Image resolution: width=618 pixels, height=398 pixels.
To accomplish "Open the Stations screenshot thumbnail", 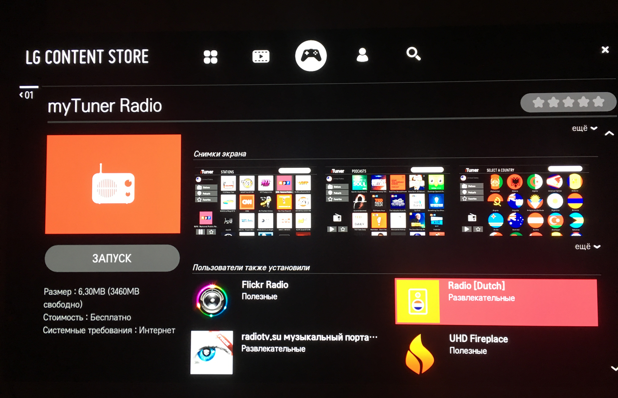I will tap(255, 201).
